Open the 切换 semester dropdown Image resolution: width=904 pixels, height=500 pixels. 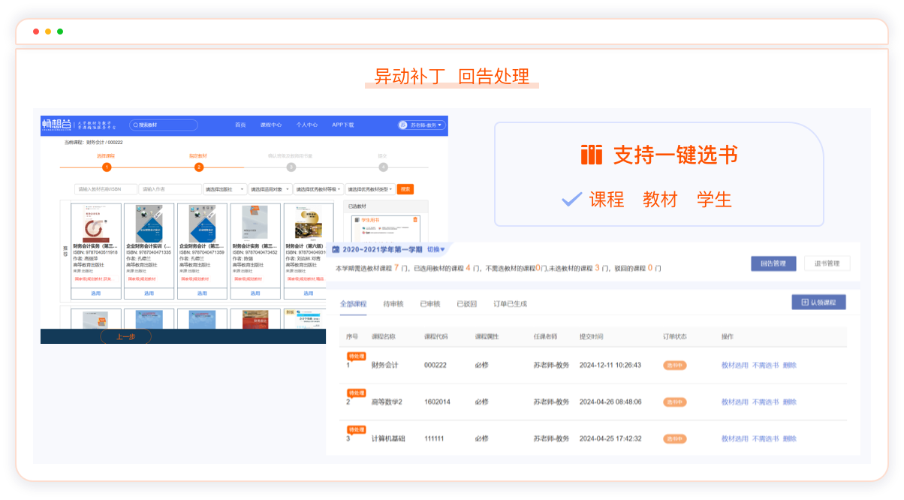[436, 249]
